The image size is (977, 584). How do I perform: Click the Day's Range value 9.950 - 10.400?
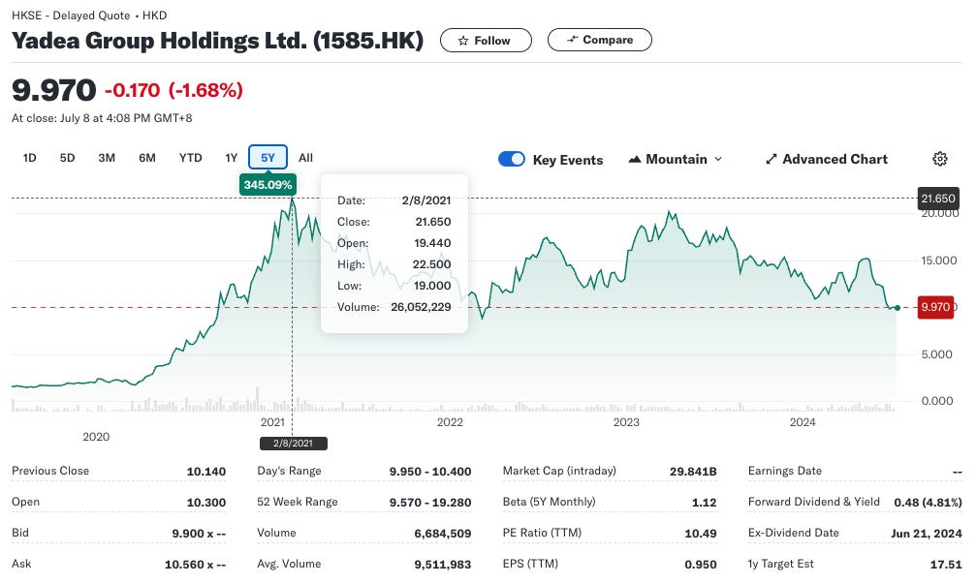click(430, 472)
